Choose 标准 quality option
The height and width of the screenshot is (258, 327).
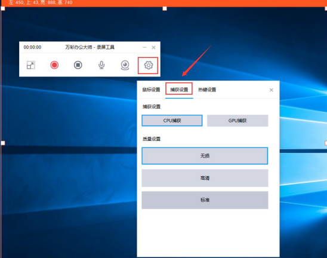[205, 200]
